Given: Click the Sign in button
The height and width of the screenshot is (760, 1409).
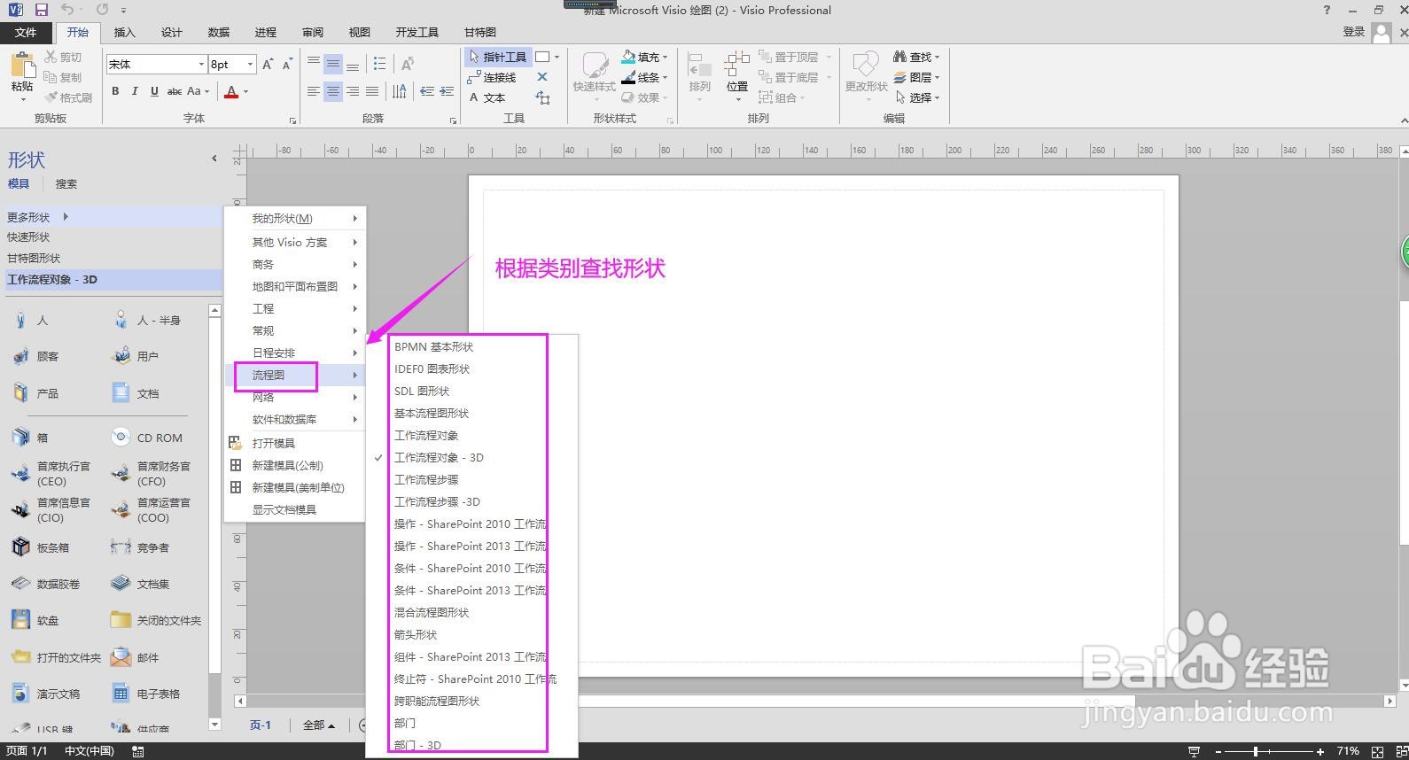Looking at the screenshot, I should pos(1353,32).
